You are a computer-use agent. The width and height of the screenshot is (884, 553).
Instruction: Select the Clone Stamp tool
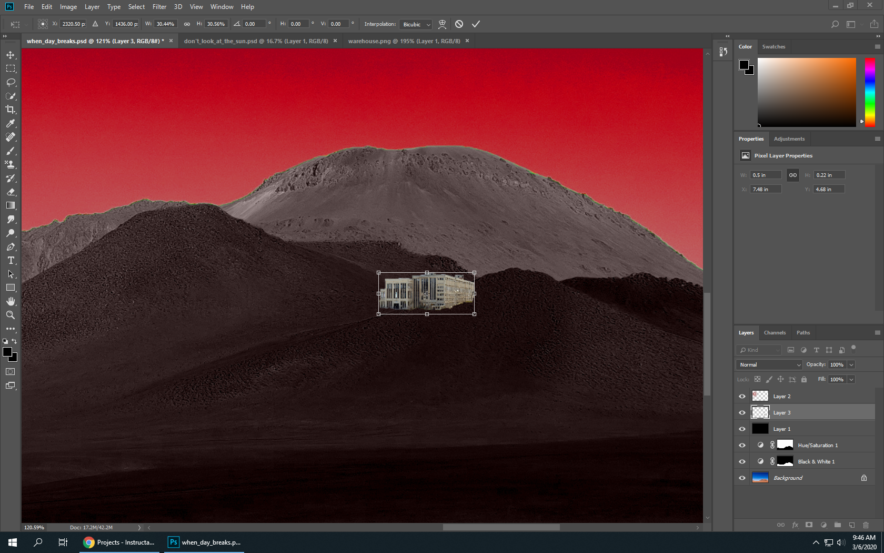coord(11,164)
